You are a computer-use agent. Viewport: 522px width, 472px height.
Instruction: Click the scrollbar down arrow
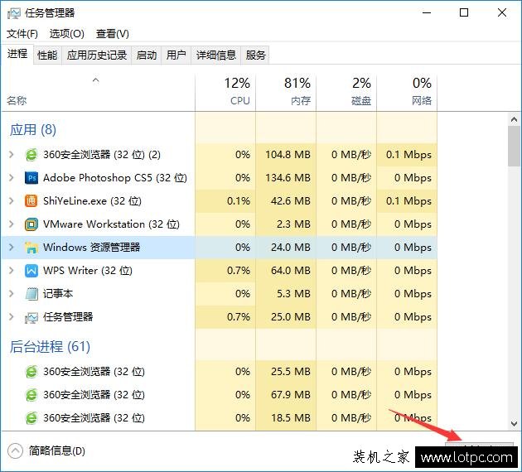point(514,424)
